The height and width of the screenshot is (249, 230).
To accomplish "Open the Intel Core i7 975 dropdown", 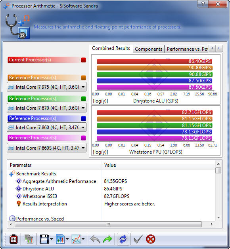I will (x=47, y=87).
